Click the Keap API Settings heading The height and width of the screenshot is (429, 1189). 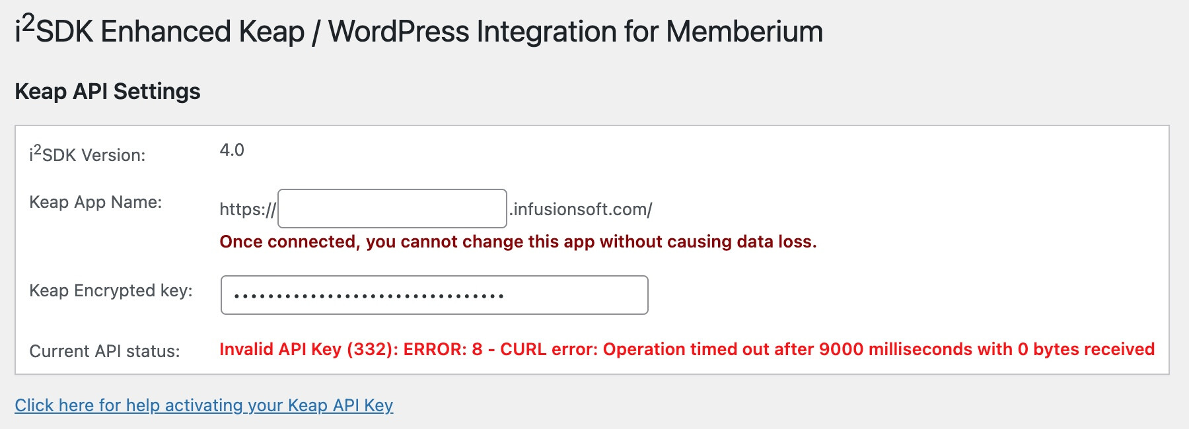coord(108,91)
